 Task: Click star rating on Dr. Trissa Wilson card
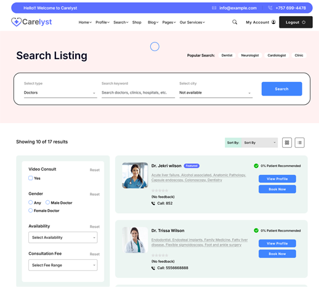click(x=159, y=255)
